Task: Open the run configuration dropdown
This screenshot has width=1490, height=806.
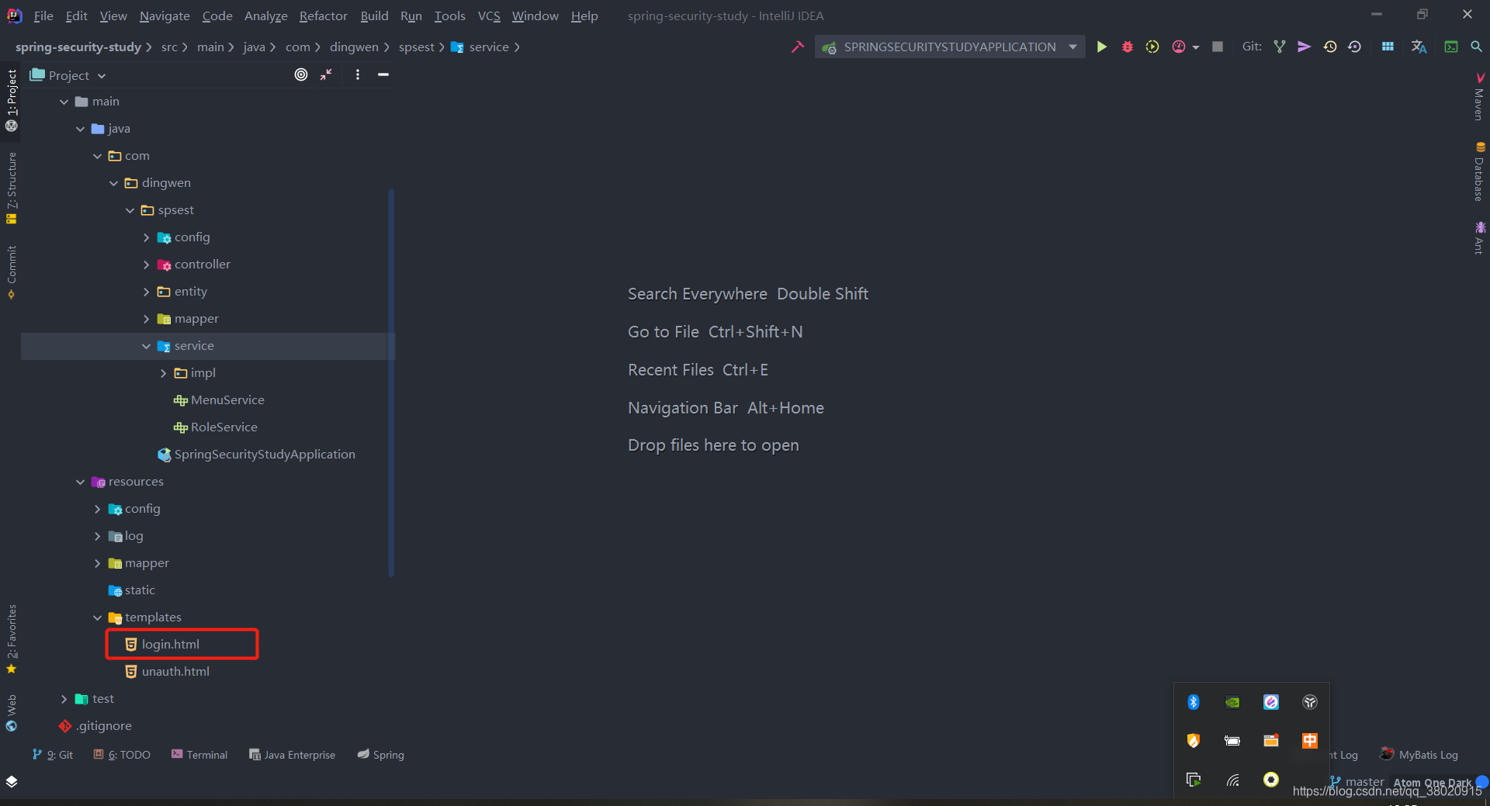Action: click(x=950, y=47)
